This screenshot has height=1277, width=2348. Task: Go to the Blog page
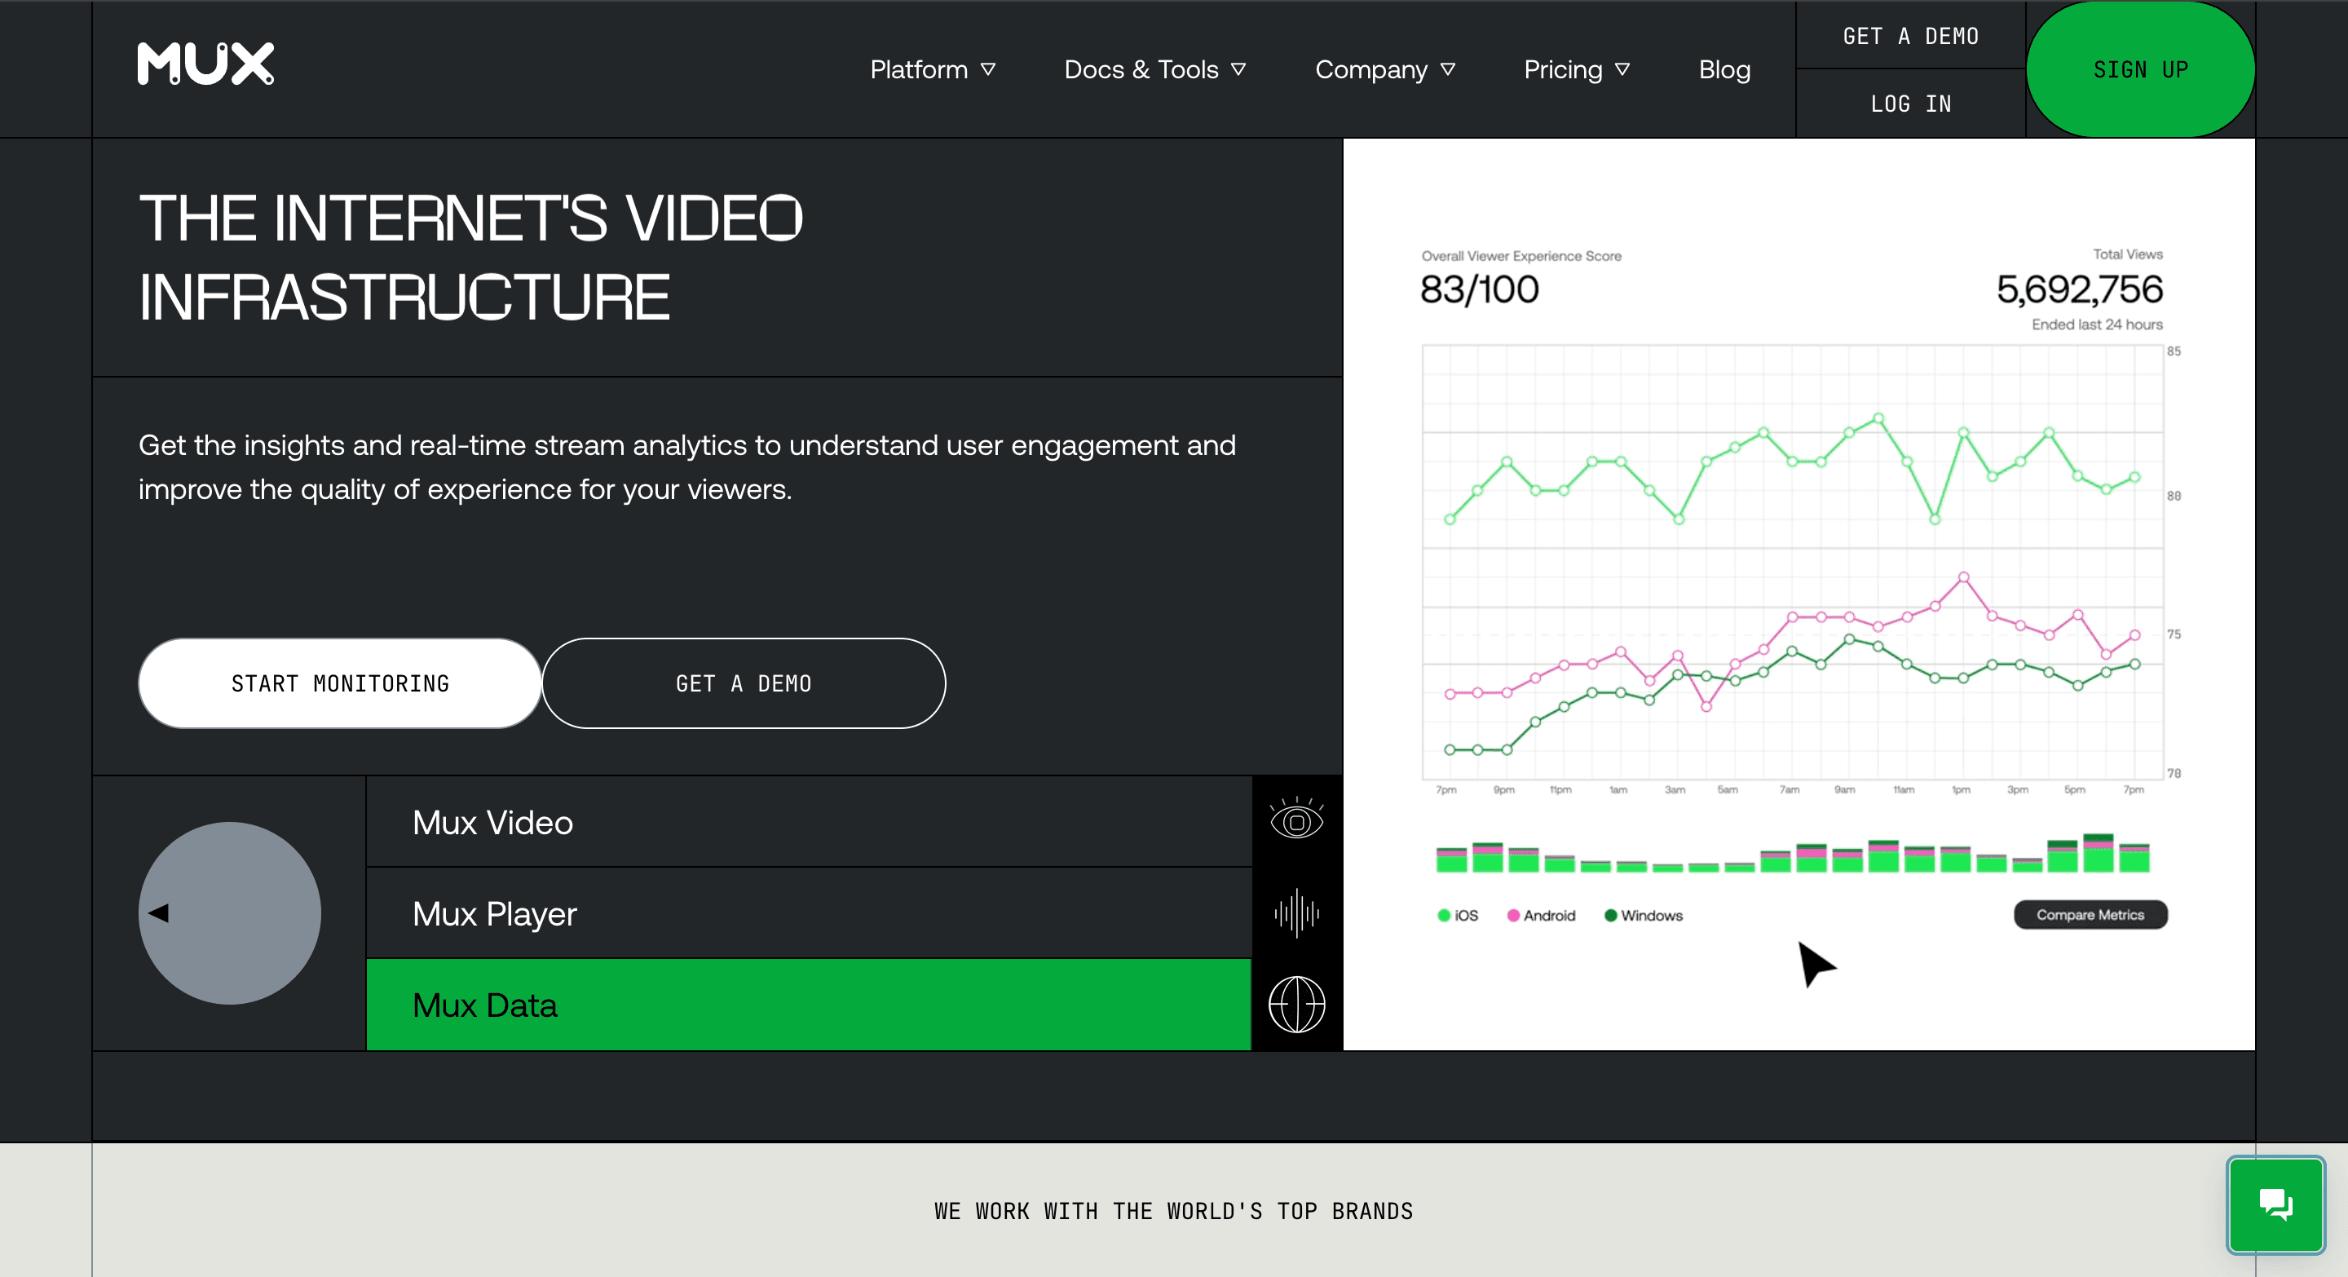[x=1724, y=69]
